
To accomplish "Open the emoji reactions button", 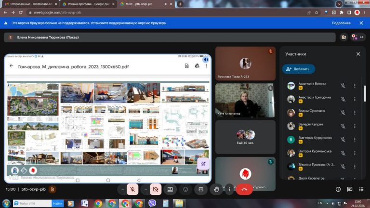I will tap(185, 190).
